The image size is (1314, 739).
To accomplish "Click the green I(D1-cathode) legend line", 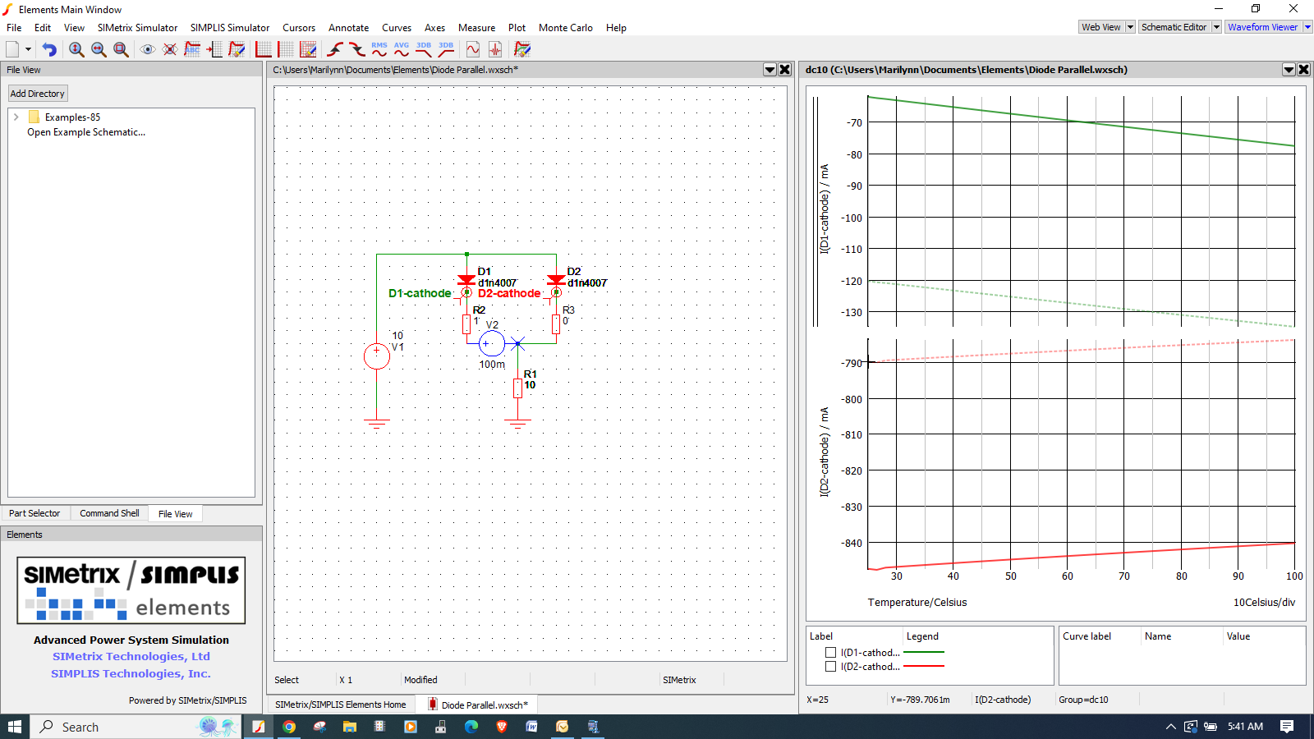I will (x=924, y=652).
